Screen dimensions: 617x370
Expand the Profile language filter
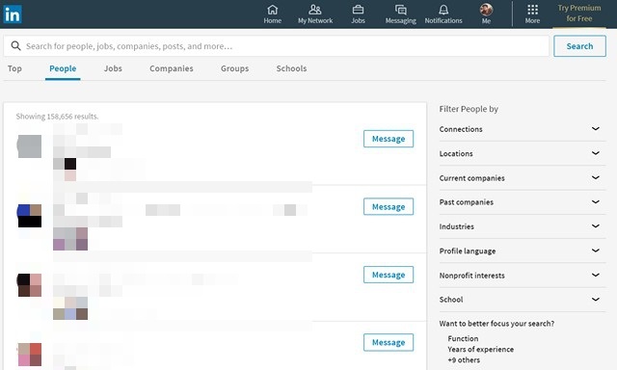pos(523,251)
